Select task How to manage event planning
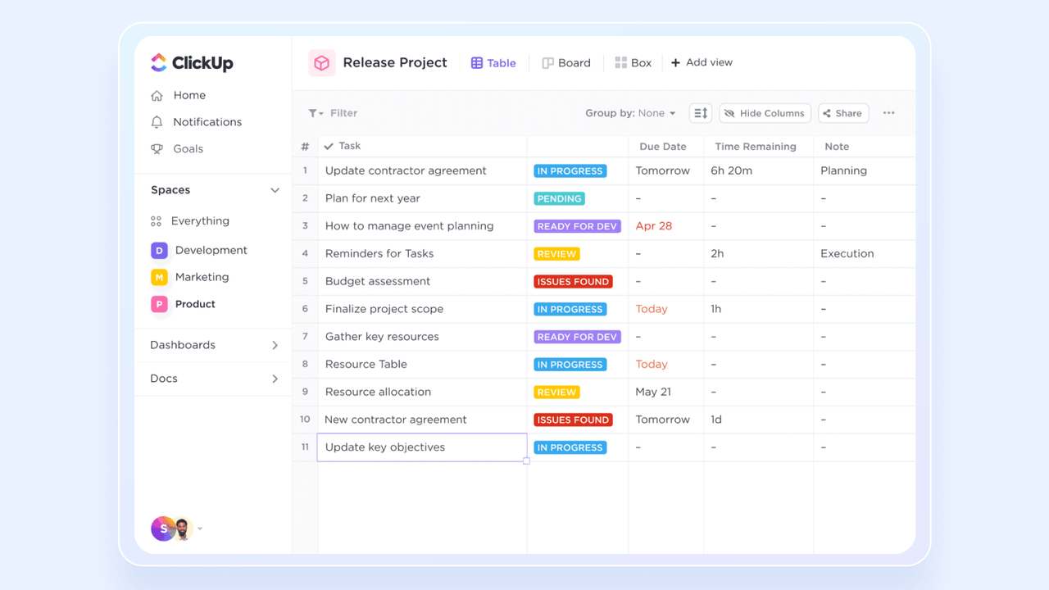The height and width of the screenshot is (590, 1049). point(409,226)
